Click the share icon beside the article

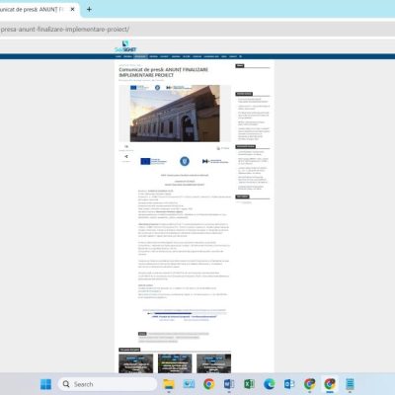pos(126,157)
